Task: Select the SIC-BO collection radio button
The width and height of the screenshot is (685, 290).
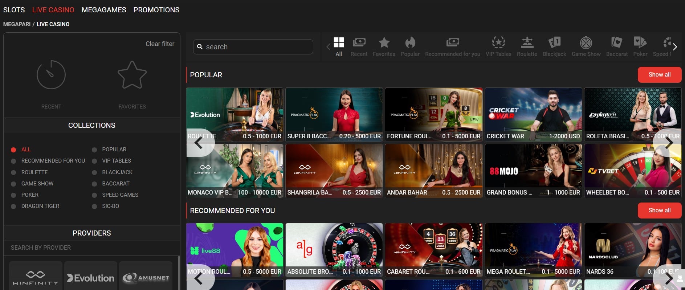Action: [x=94, y=206]
